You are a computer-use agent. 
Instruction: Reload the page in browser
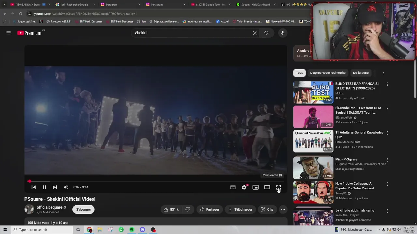pos(20,14)
